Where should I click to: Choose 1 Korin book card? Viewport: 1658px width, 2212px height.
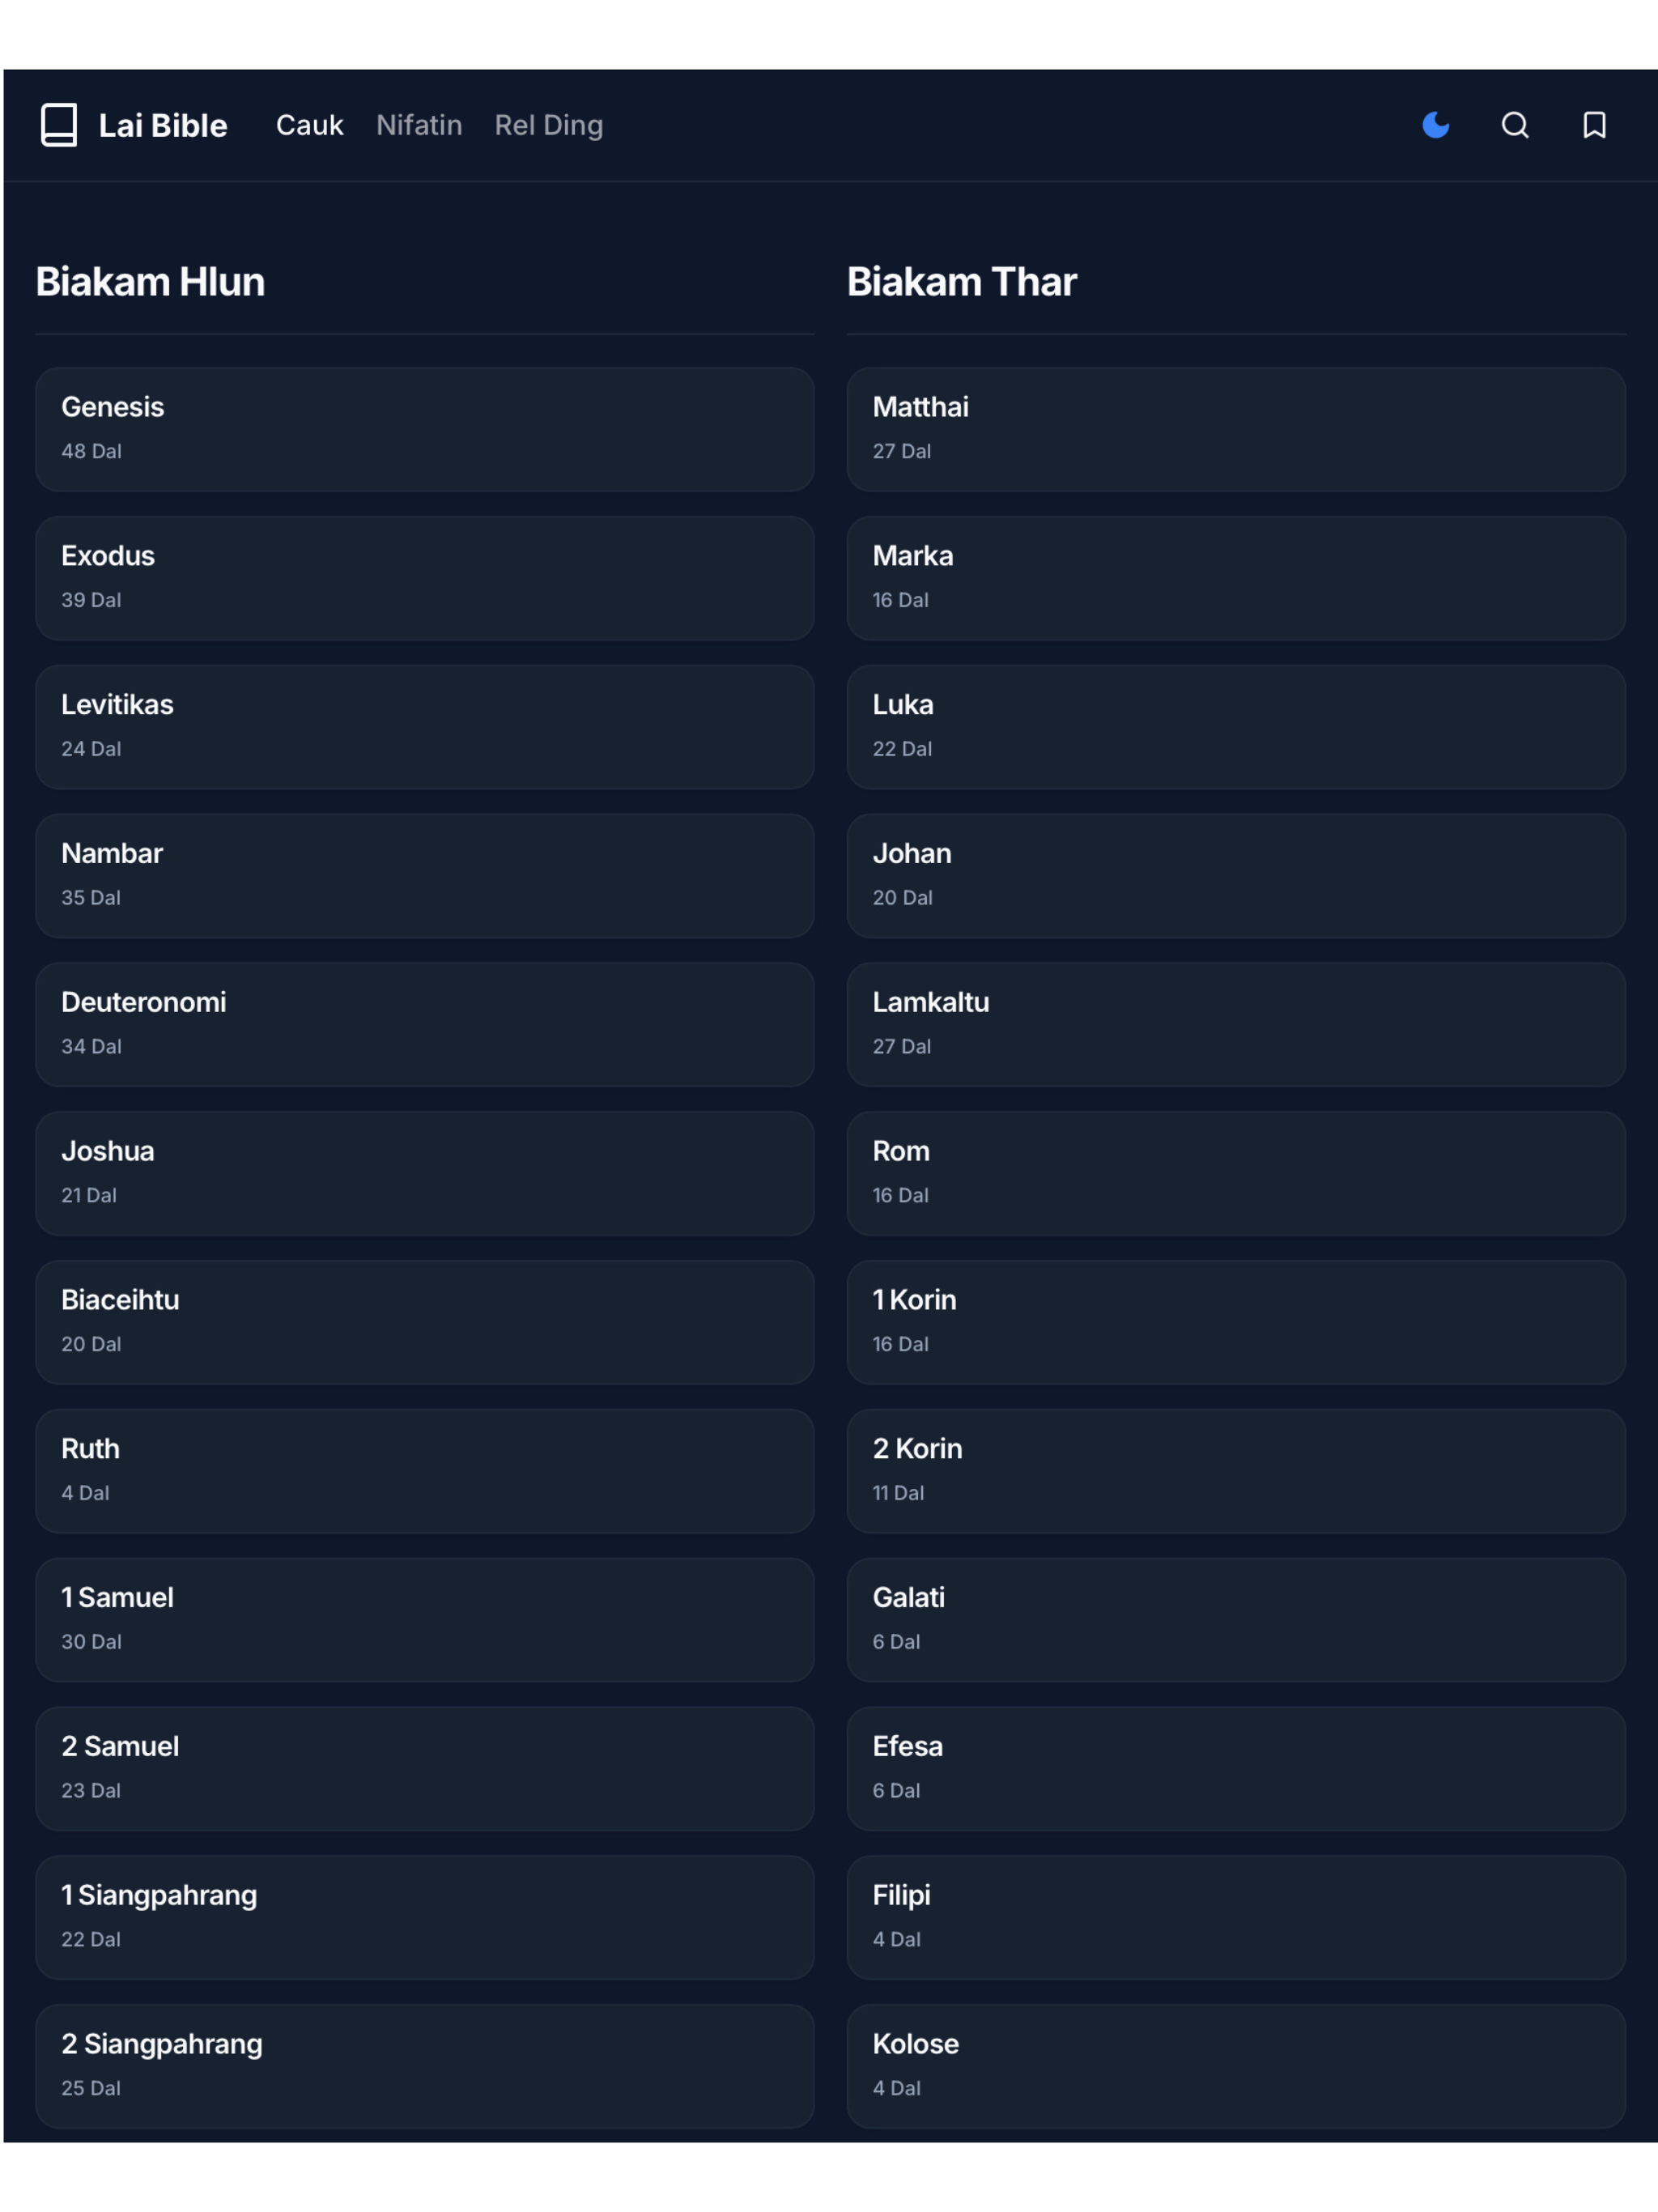1236,1322
